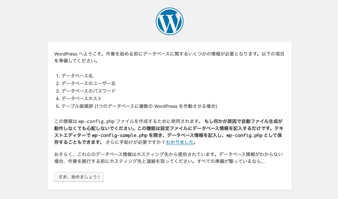The height and width of the screenshot is (199, 338).
Task: Click the first wp-config.php text after この情報は
Action: pos(96,121)
